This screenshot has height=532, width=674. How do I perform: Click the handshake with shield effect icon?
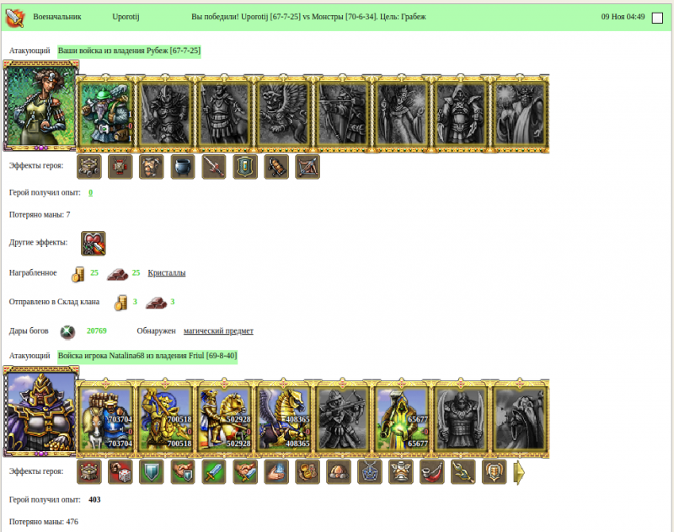coord(183,472)
